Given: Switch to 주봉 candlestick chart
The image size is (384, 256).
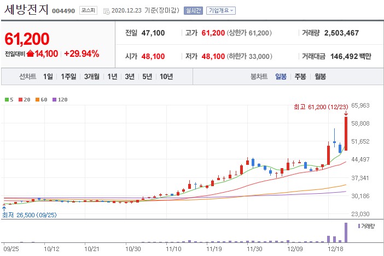Looking at the screenshot, I should 300,77.
